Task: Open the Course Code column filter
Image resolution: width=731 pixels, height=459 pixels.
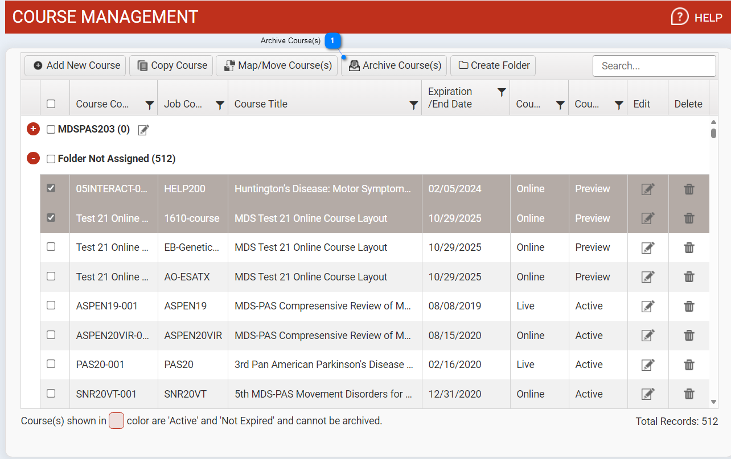Action: pyautogui.click(x=149, y=105)
